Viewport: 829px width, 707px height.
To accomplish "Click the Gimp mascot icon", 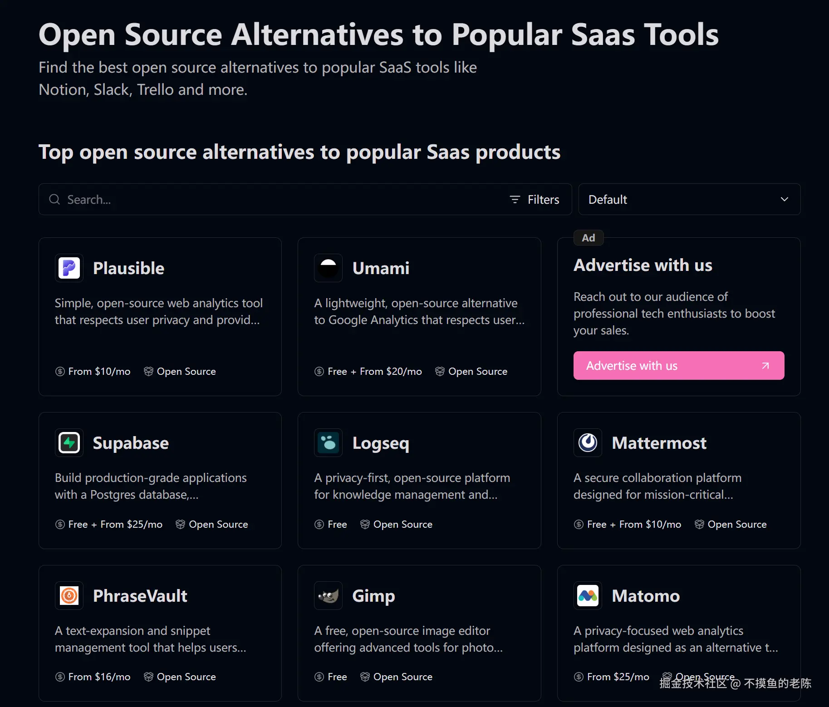I will pos(328,596).
